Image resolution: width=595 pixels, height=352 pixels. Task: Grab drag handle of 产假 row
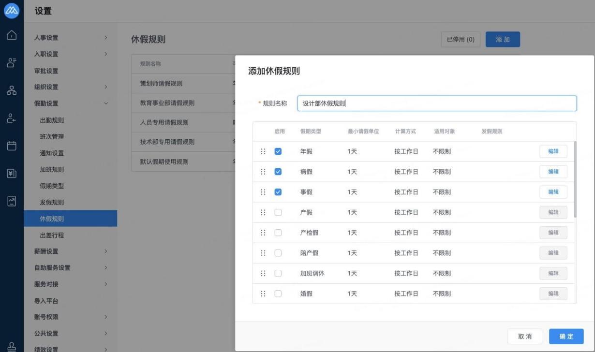pos(263,212)
